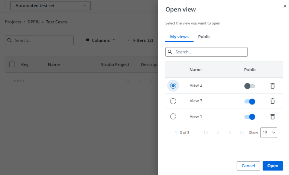289x175 pixels.
Task: Click the Key column header
Action: click(x=25, y=65)
